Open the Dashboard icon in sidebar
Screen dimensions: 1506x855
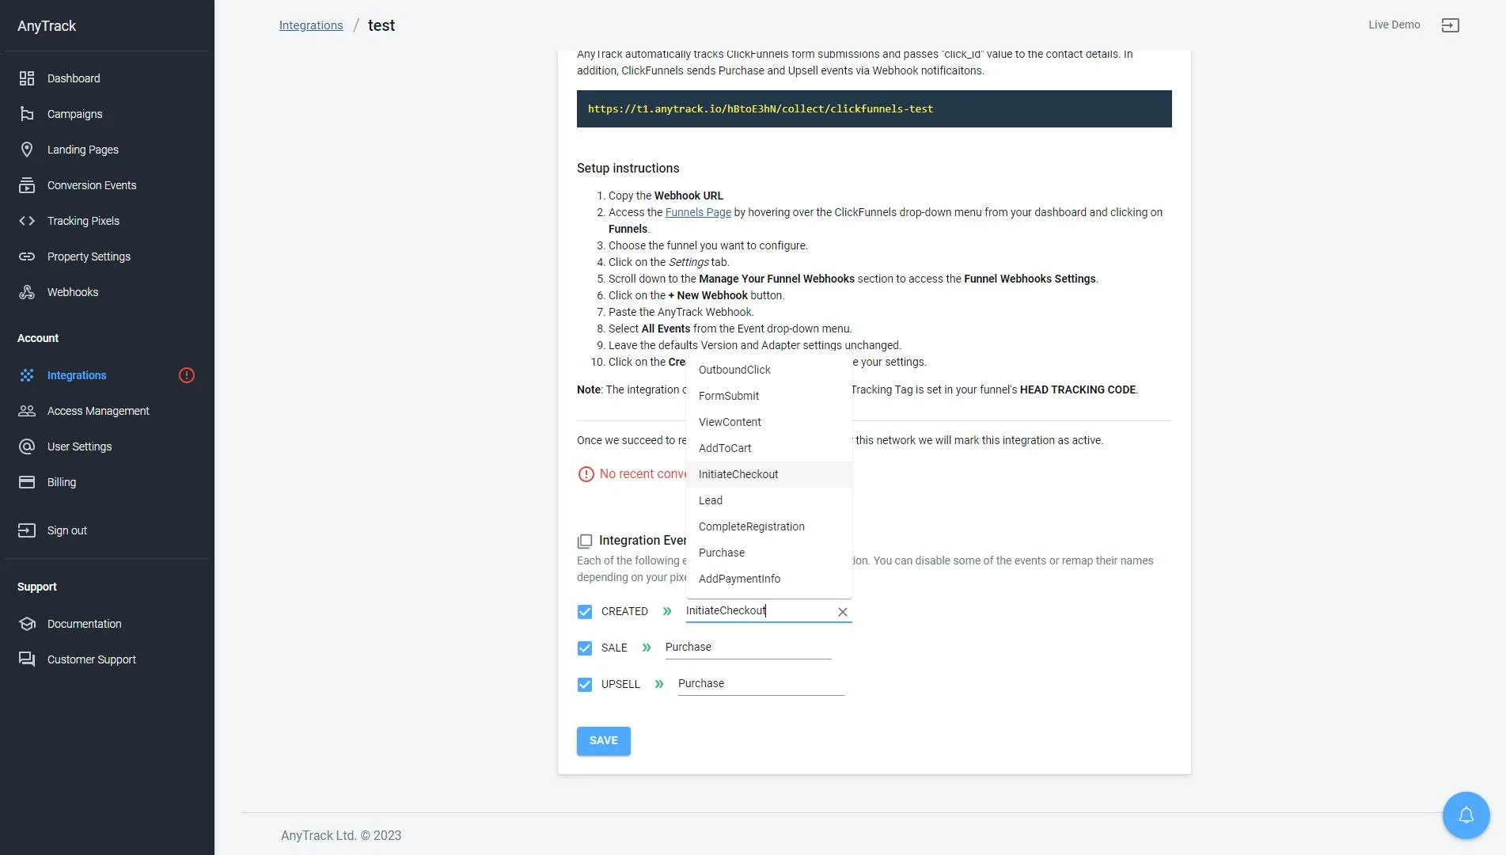(27, 78)
